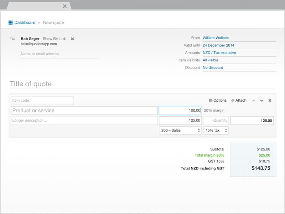Click the Dashboard grid icon
Image resolution: width=285 pixels, height=214 pixels.
click(11, 22)
